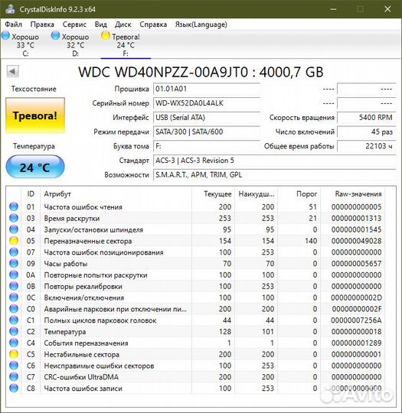Click raw value 00000007256A
The width and height of the screenshot is (402, 413).
click(356, 320)
